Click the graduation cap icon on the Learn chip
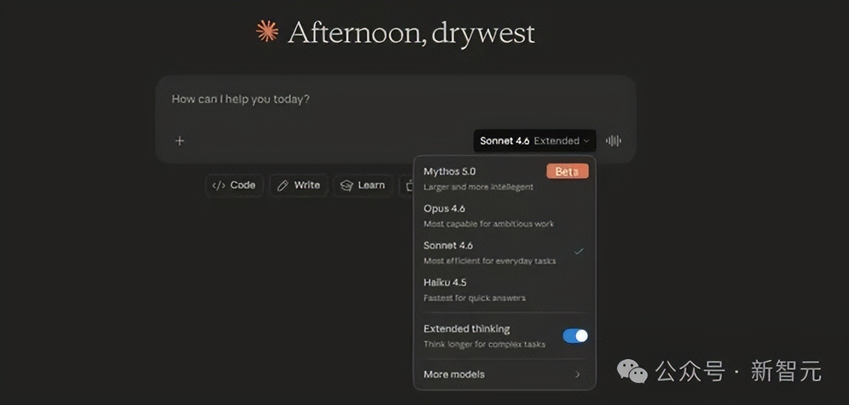Viewport: 849px width, 405px height. tap(347, 186)
